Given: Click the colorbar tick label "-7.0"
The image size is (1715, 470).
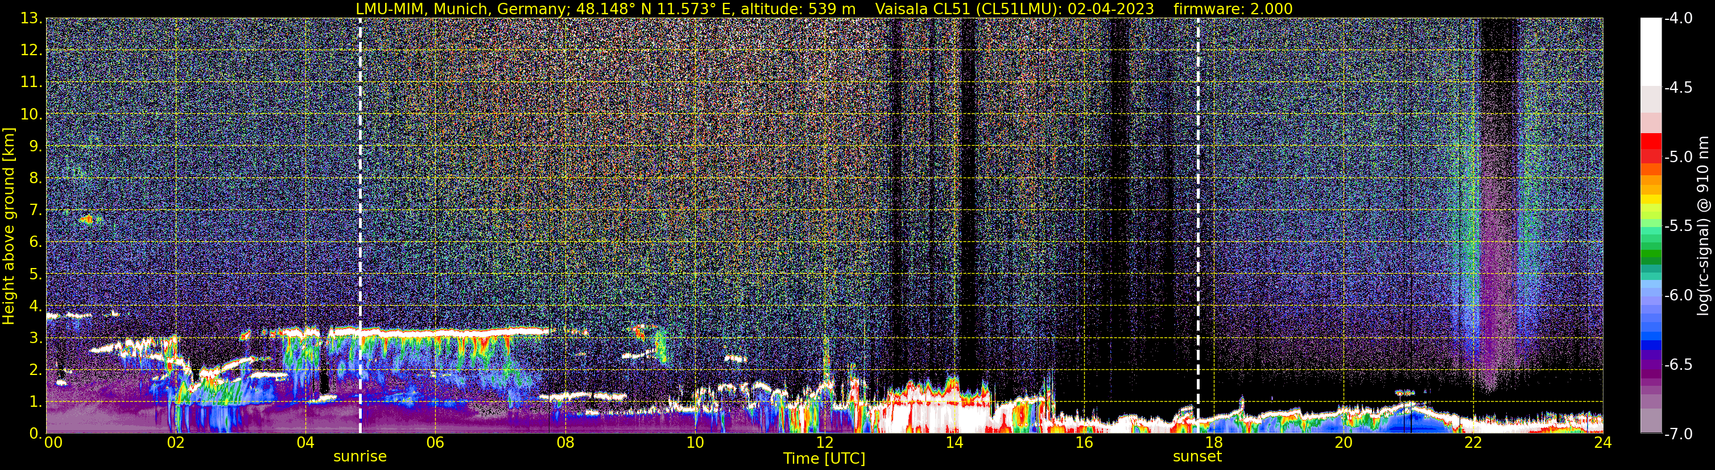Looking at the screenshot, I should (1677, 434).
